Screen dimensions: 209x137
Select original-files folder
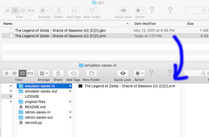44,102
